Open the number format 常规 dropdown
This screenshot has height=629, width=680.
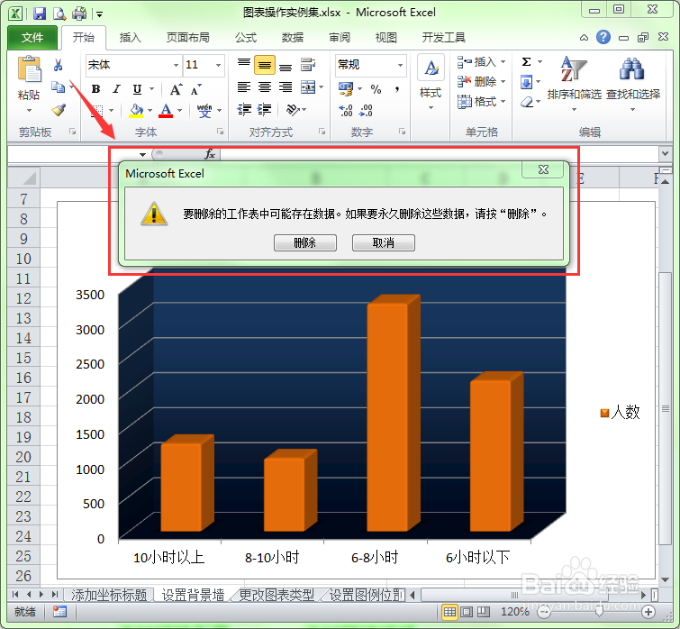400,65
